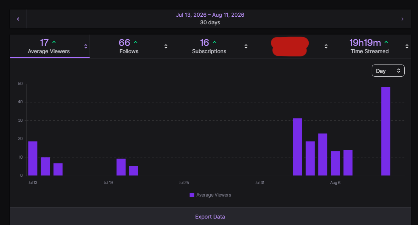Go to previous date range arrow
Viewport: 418px width, 225px height.
[18, 19]
